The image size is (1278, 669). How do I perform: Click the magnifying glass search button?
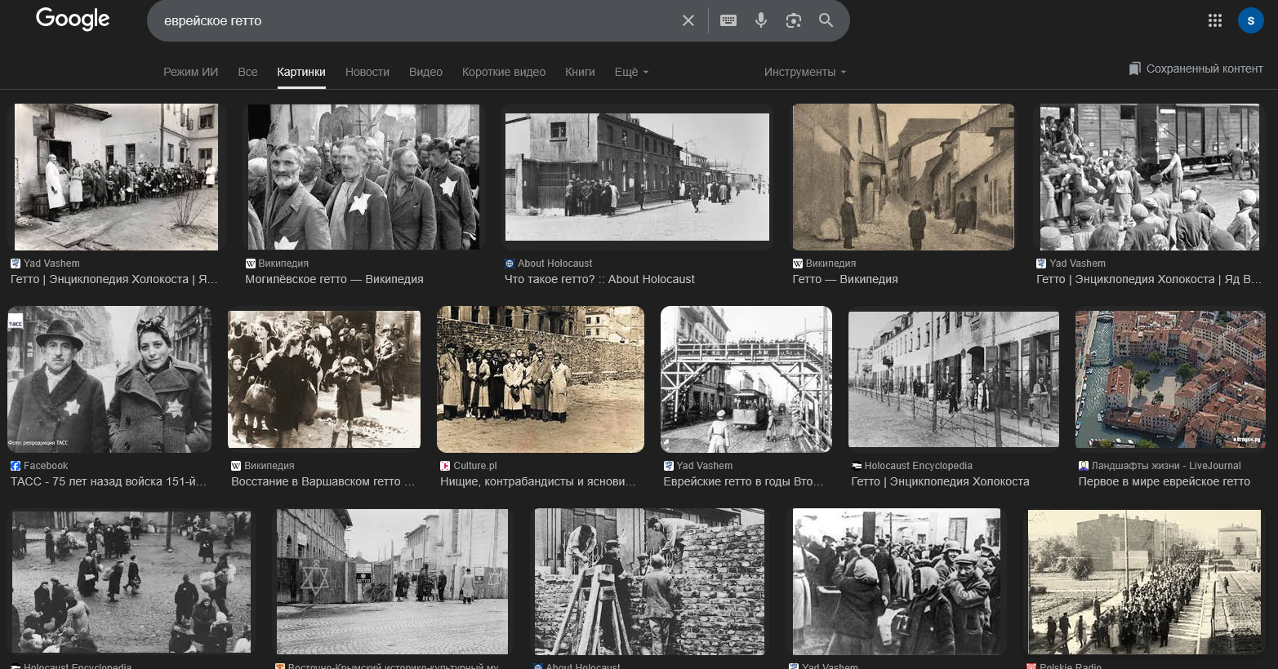[826, 20]
